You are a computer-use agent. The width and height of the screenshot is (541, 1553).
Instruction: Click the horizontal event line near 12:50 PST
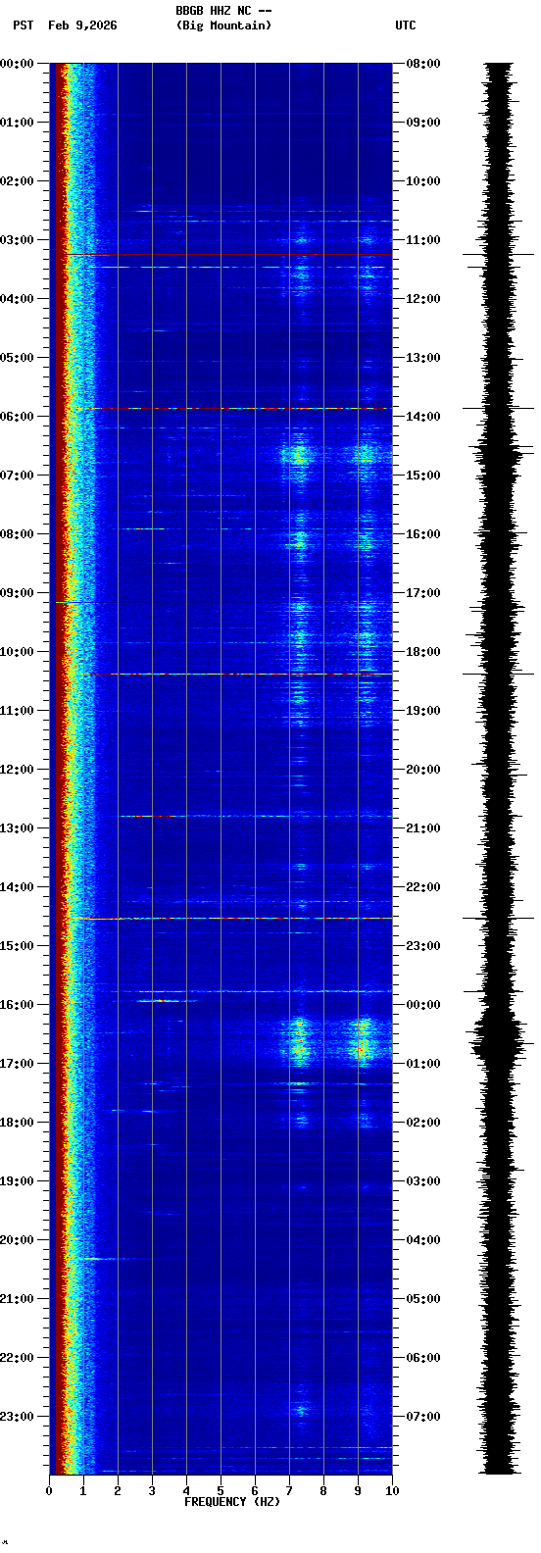(x=255, y=816)
